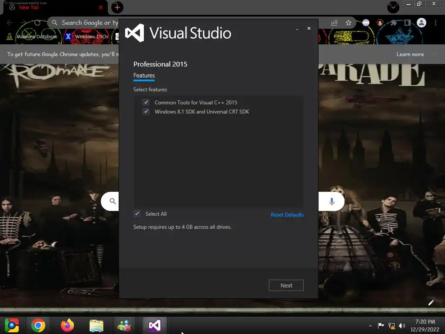The height and width of the screenshot is (334, 445).
Task: Click Next in Visual Studio installer
Action: (x=286, y=285)
